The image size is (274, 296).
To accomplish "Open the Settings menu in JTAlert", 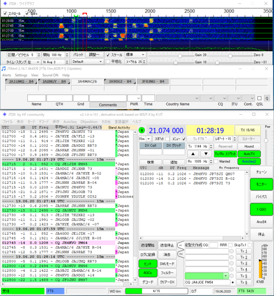I will (x=21, y=75).
